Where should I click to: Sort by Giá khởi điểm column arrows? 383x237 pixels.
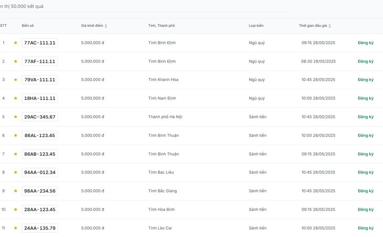[x=106, y=26]
